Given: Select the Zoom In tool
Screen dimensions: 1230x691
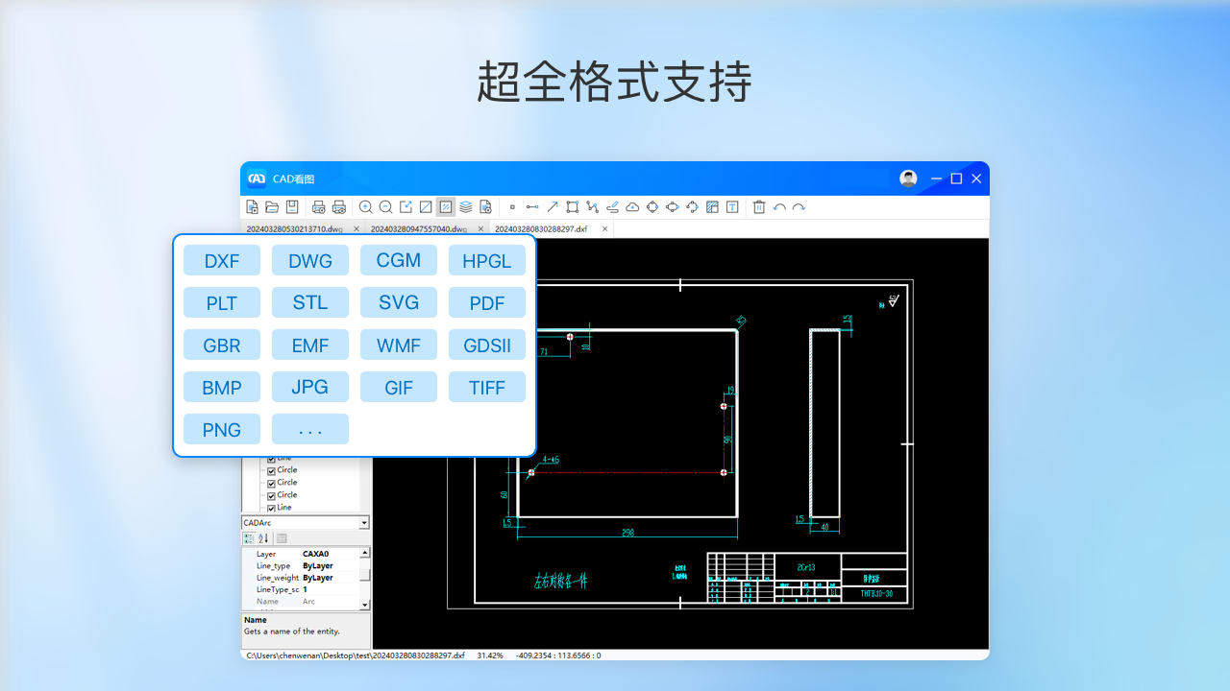Looking at the screenshot, I should 366,206.
